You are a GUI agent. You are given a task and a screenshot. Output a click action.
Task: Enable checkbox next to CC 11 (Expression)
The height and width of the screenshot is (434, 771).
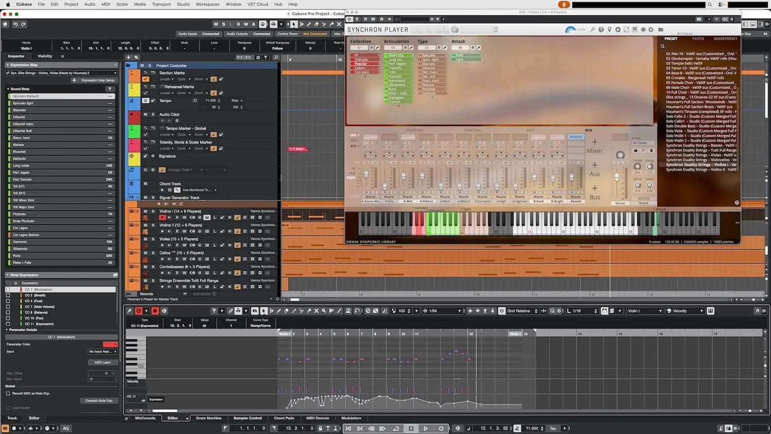coord(8,324)
